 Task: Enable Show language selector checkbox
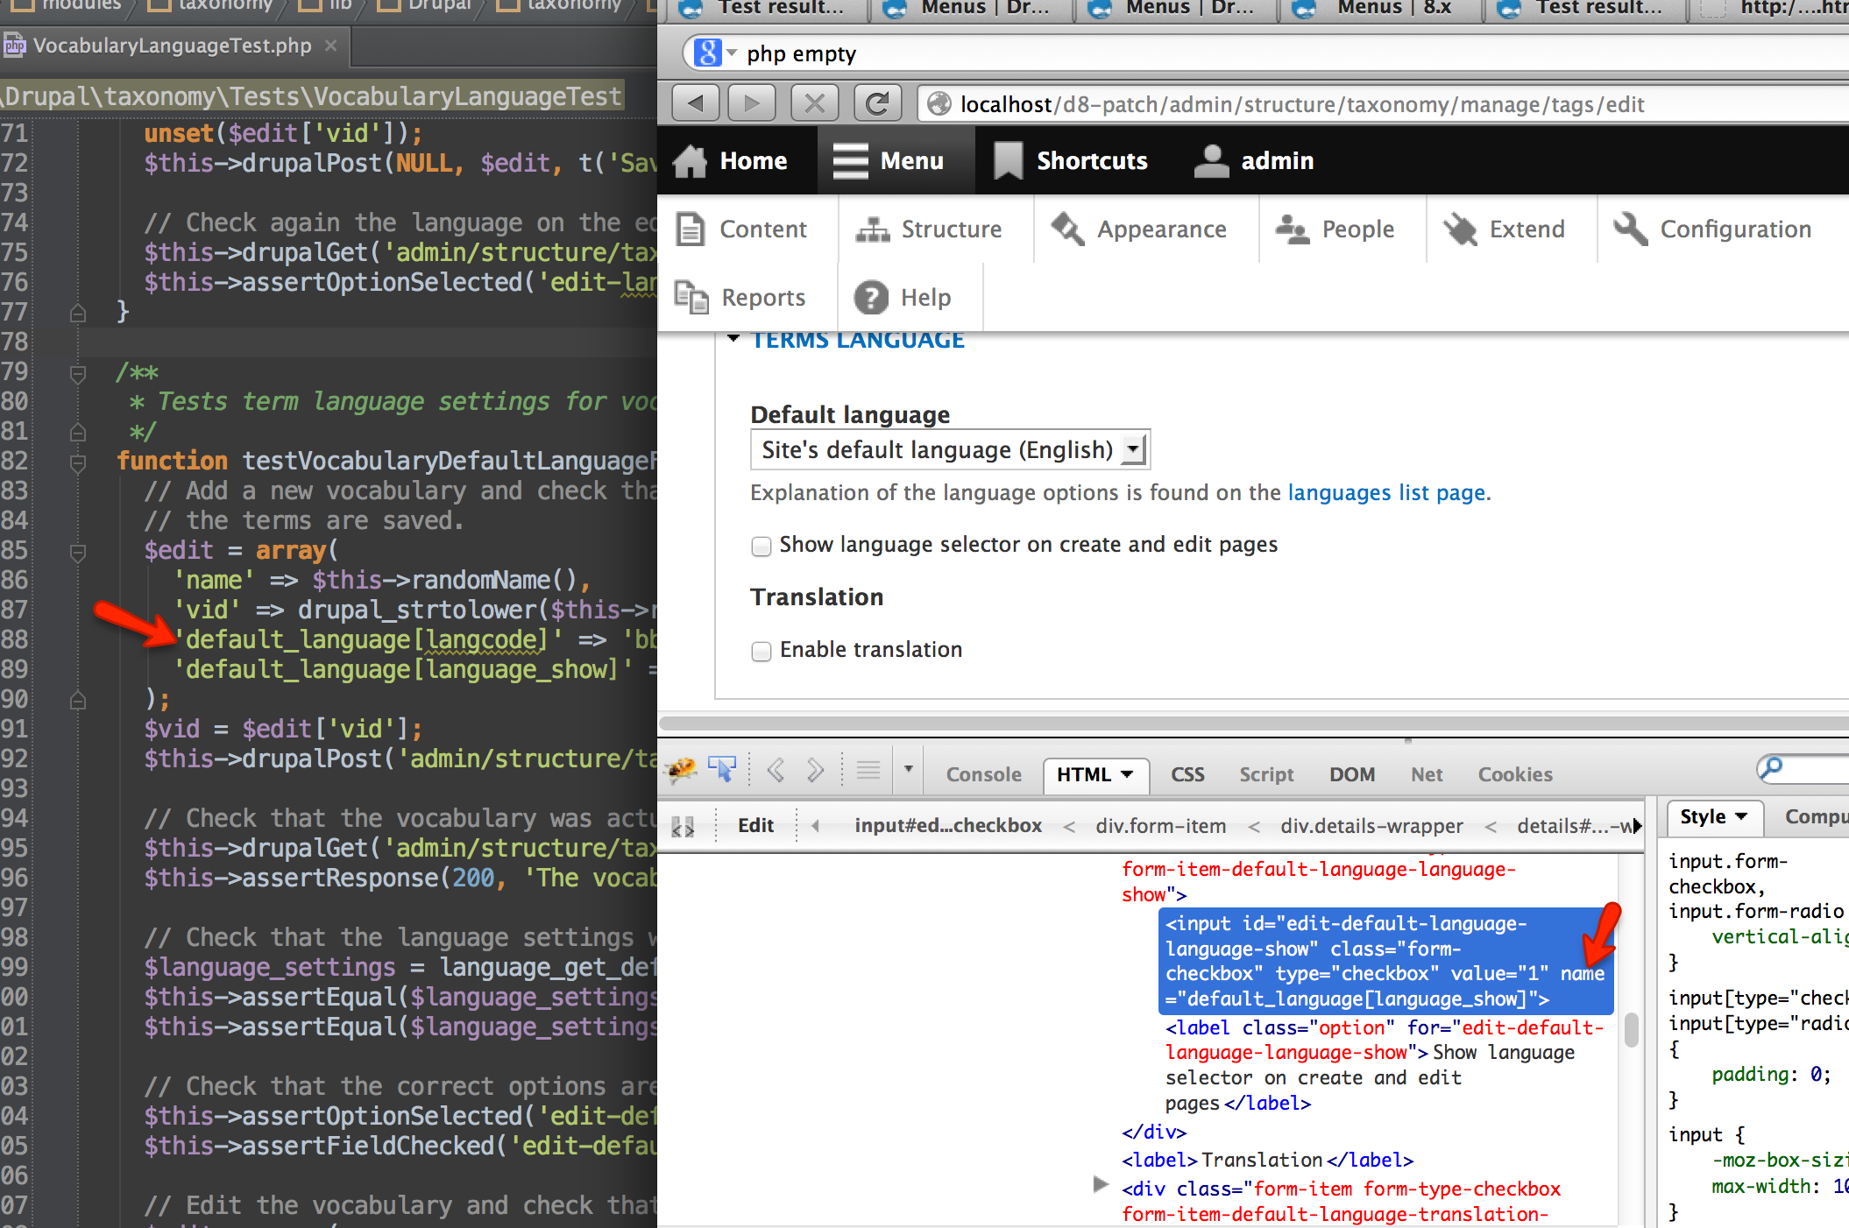point(762,547)
